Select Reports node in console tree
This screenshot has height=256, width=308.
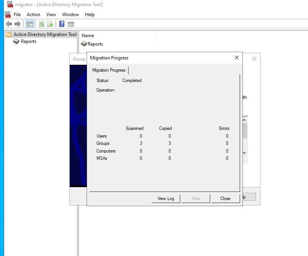(29, 41)
